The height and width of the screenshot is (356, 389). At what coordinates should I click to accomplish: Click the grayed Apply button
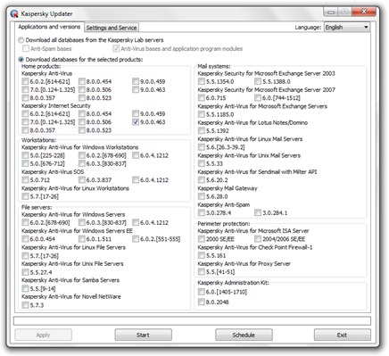[x=43, y=335]
